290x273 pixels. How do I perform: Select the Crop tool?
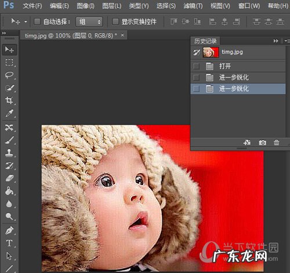9,101
